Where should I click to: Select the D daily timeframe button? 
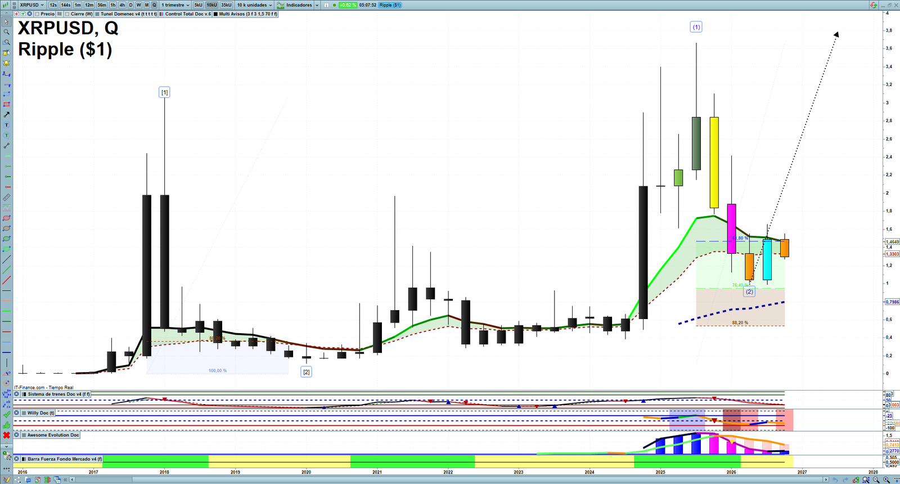coord(130,5)
